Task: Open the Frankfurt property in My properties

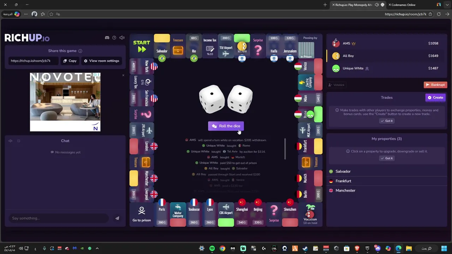Action: pyautogui.click(x=387, y=181)
